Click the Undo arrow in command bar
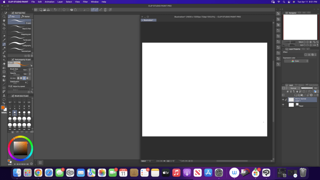Image resolution: width=320 pixels, height=180 pixels. coord(55,10)
